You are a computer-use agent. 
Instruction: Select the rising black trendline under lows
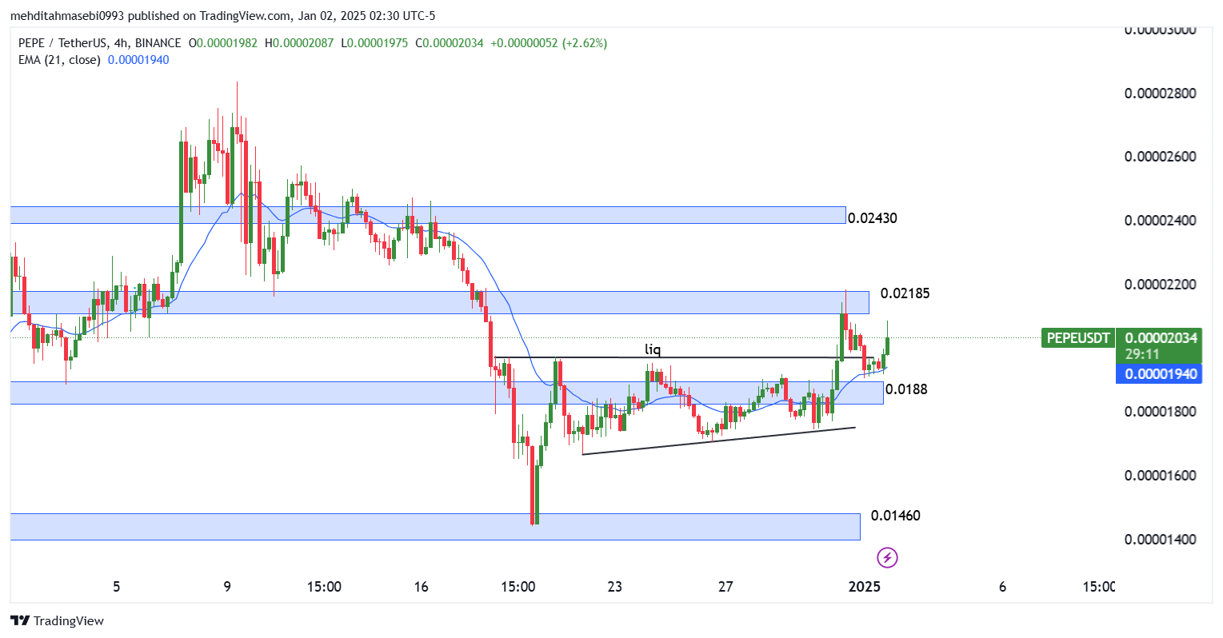718,441
